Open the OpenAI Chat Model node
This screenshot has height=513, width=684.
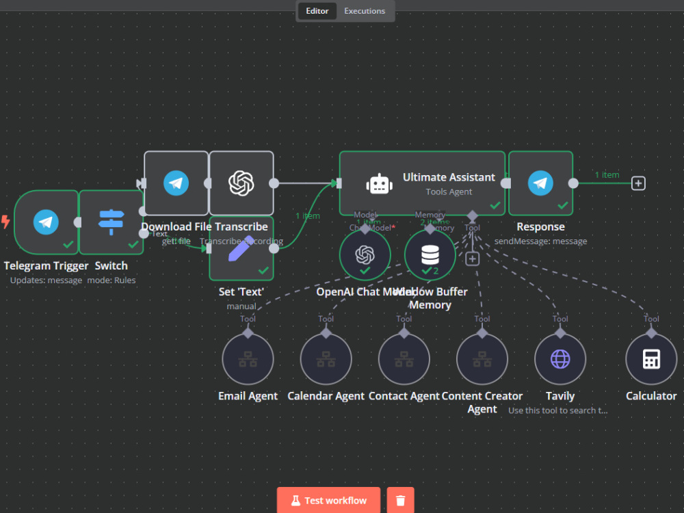(365, 255)
